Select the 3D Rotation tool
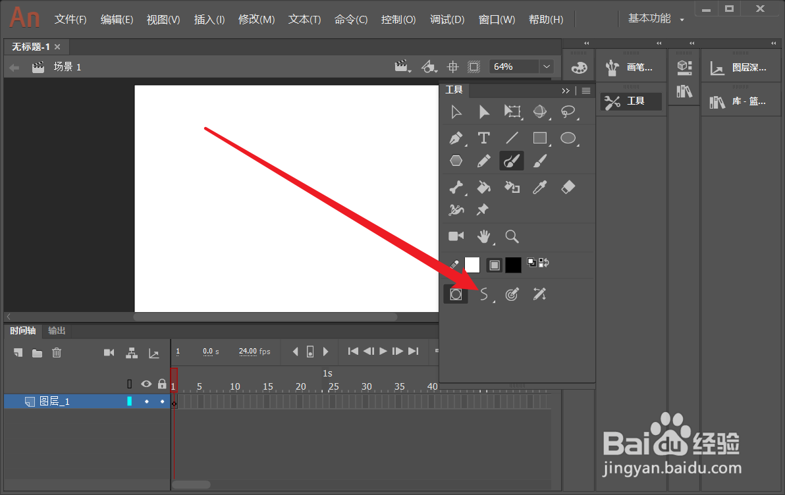 540,112
